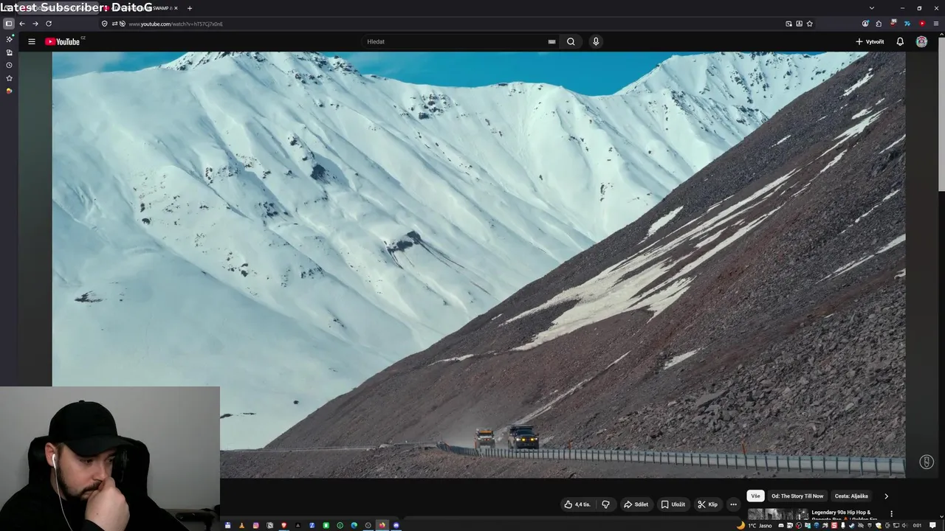Screen dimensions: 945x531
Task: Like the video (4,4 tis.)
Action: pyautogui.click(x=577, y=504)
